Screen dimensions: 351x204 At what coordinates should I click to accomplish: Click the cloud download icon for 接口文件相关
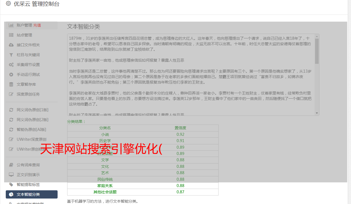pyautogui.click(x=11, y=45)
